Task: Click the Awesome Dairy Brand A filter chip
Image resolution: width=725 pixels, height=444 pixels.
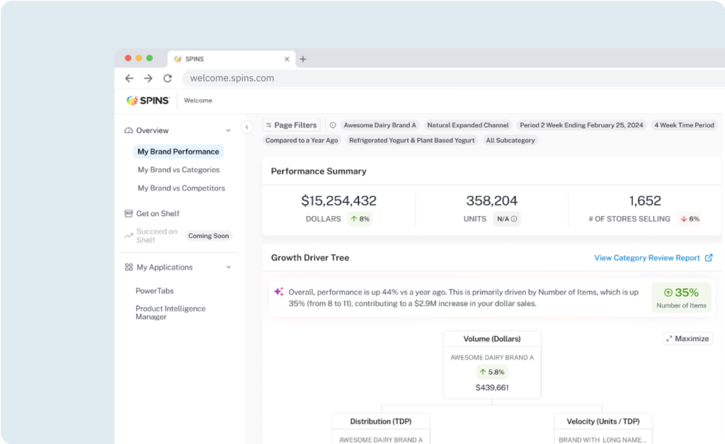Action: point(379,125)
